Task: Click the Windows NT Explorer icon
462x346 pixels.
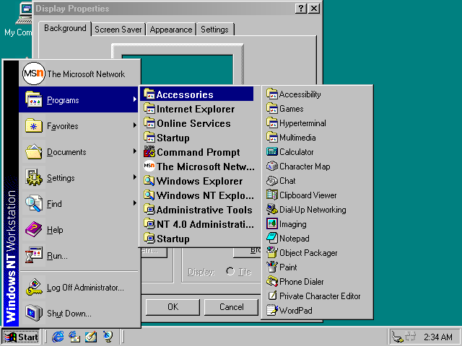Action: (x=149, y=195)
